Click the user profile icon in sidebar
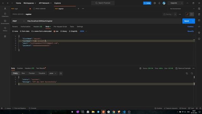The height and width of the screenshot is (114, 202). [5, 9]
